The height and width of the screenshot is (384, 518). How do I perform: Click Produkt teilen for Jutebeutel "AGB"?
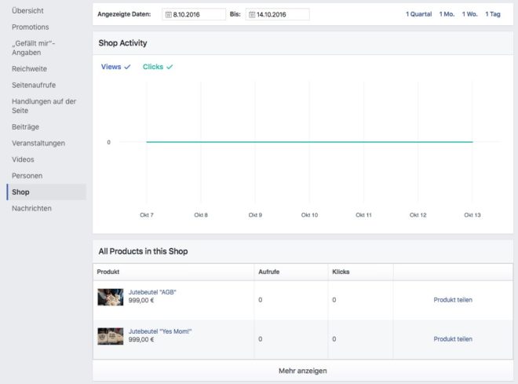[x=453, y=300]
